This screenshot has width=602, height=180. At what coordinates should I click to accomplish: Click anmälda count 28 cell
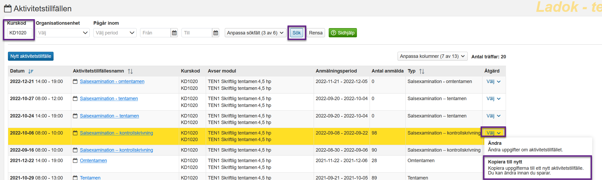(x=374, y=161)
